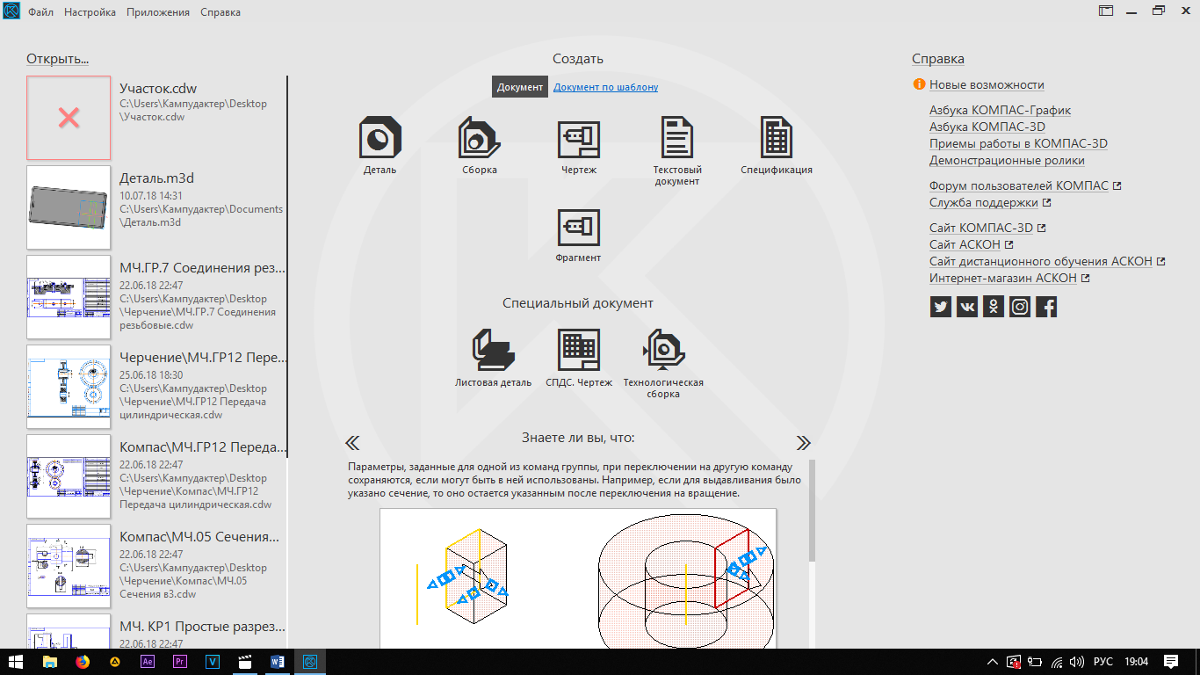Viewport: 1200px width, 675px height.
Task: Open Сайт дистанционного обучения АСКОН link
Action: click(x=1041, y=261)
